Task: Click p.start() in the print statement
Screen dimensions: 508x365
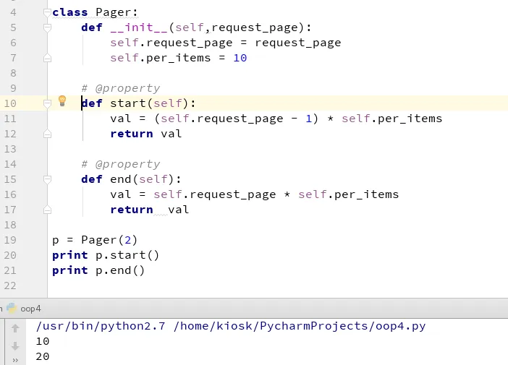Action: pos(127,255)
